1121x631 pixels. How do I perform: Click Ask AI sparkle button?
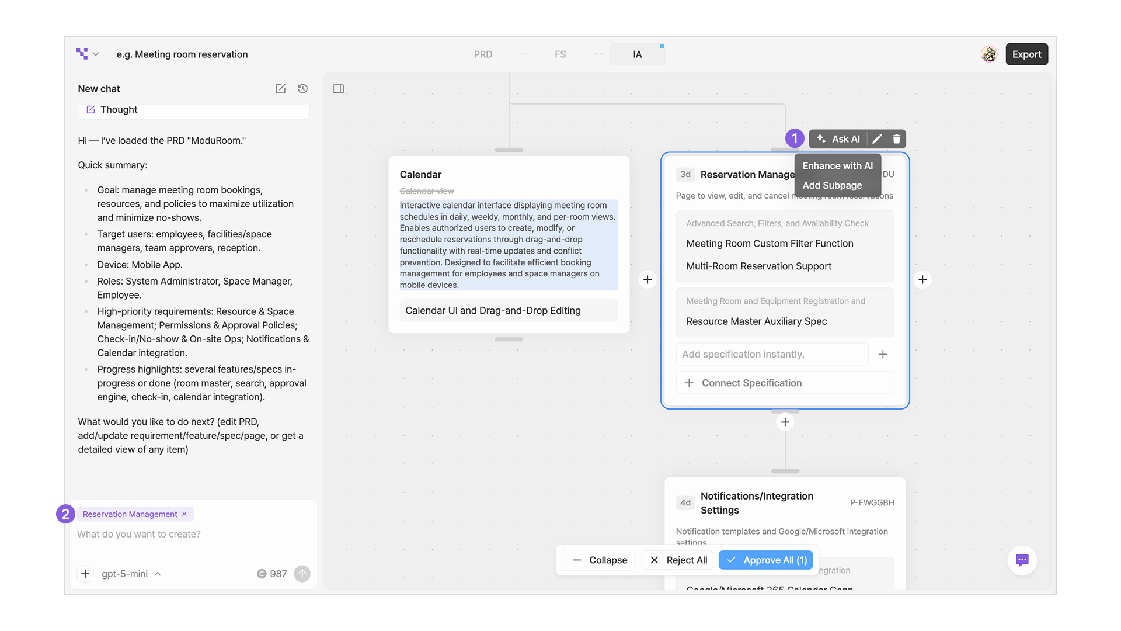838,139
